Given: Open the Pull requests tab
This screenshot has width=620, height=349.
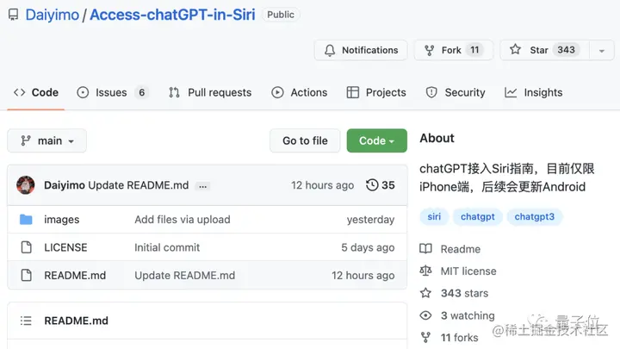Looking at the screenshot, I should click(x=210, y=92).
